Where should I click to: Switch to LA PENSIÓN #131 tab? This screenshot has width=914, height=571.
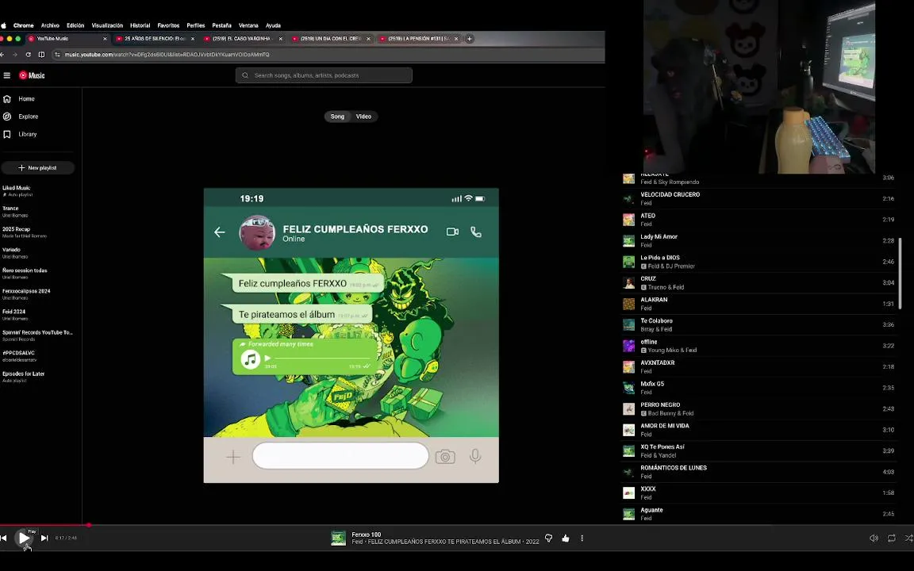[419, 38]
